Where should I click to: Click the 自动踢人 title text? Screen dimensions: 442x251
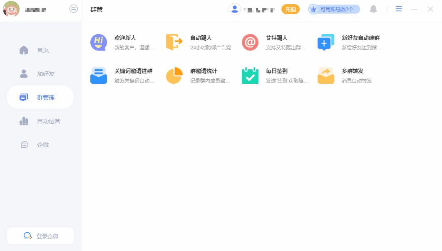[201, 38]
